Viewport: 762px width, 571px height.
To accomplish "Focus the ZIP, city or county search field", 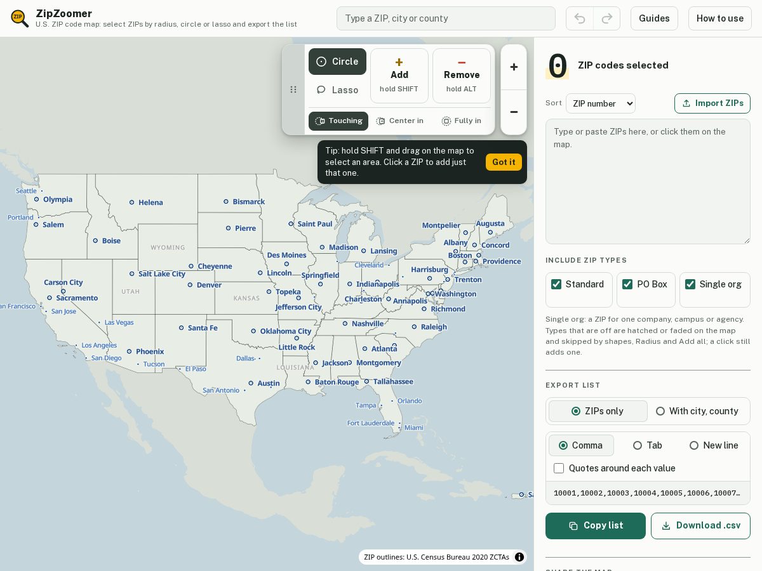I will point(446,18).
